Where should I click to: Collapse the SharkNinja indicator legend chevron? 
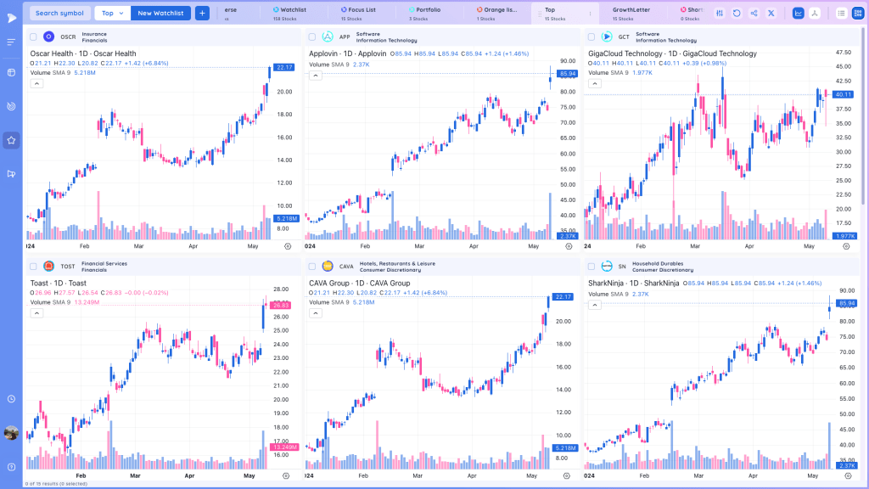tap(595, 305)
